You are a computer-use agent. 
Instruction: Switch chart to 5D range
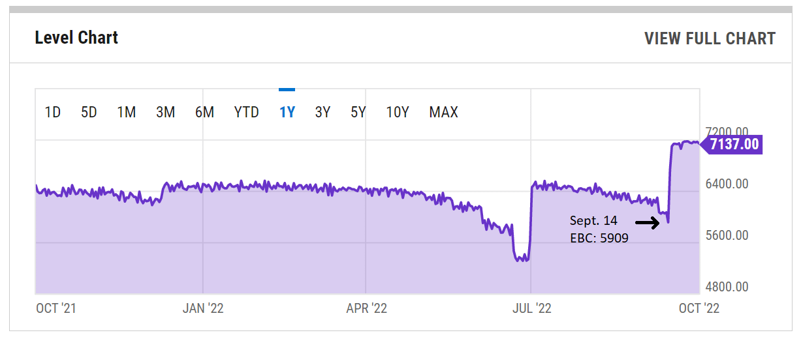[x=89, y=112]
